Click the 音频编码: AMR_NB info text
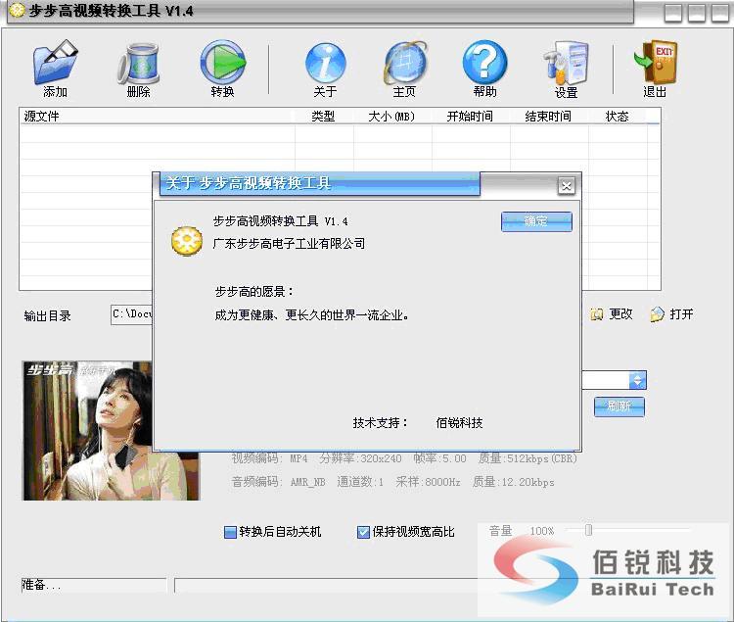This screenshot has width=734, height=622. pyautogui.click(x=279, y=482)
